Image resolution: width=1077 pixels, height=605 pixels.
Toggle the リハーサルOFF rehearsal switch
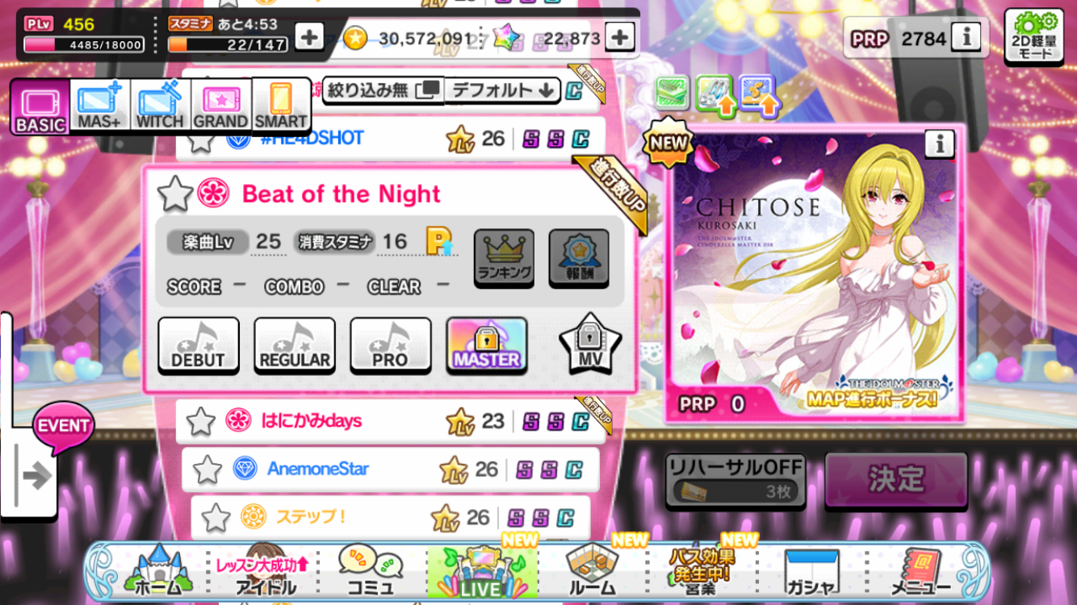(x=735, y=480)
